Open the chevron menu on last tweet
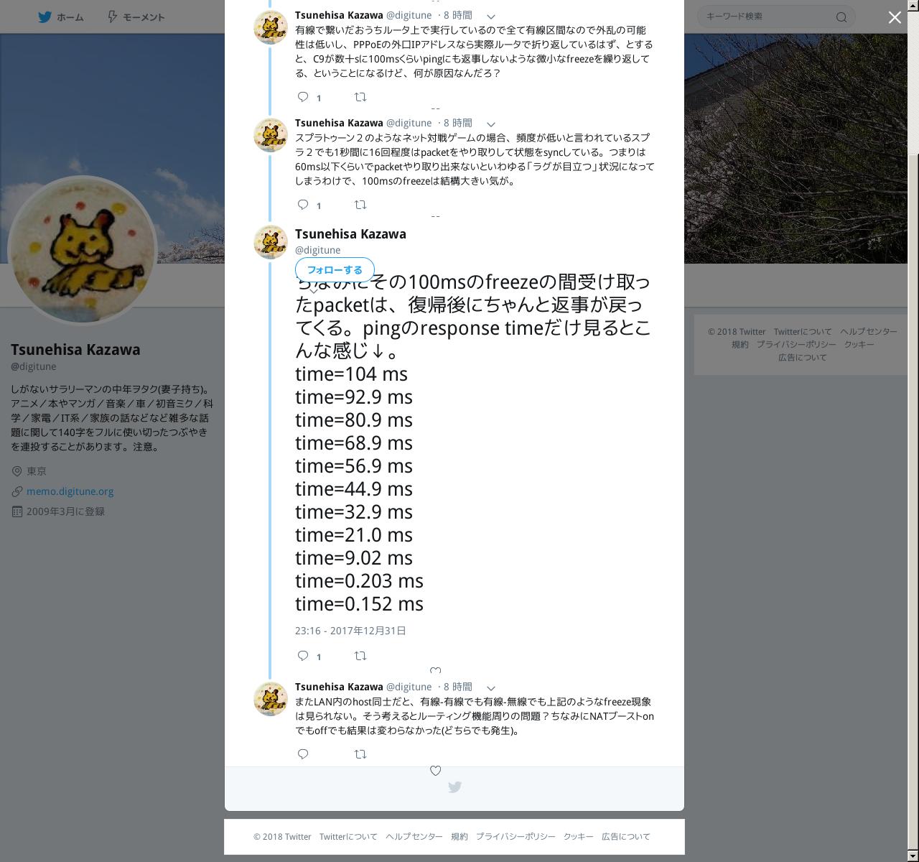 pyautogui.click(x=491, y=687)
